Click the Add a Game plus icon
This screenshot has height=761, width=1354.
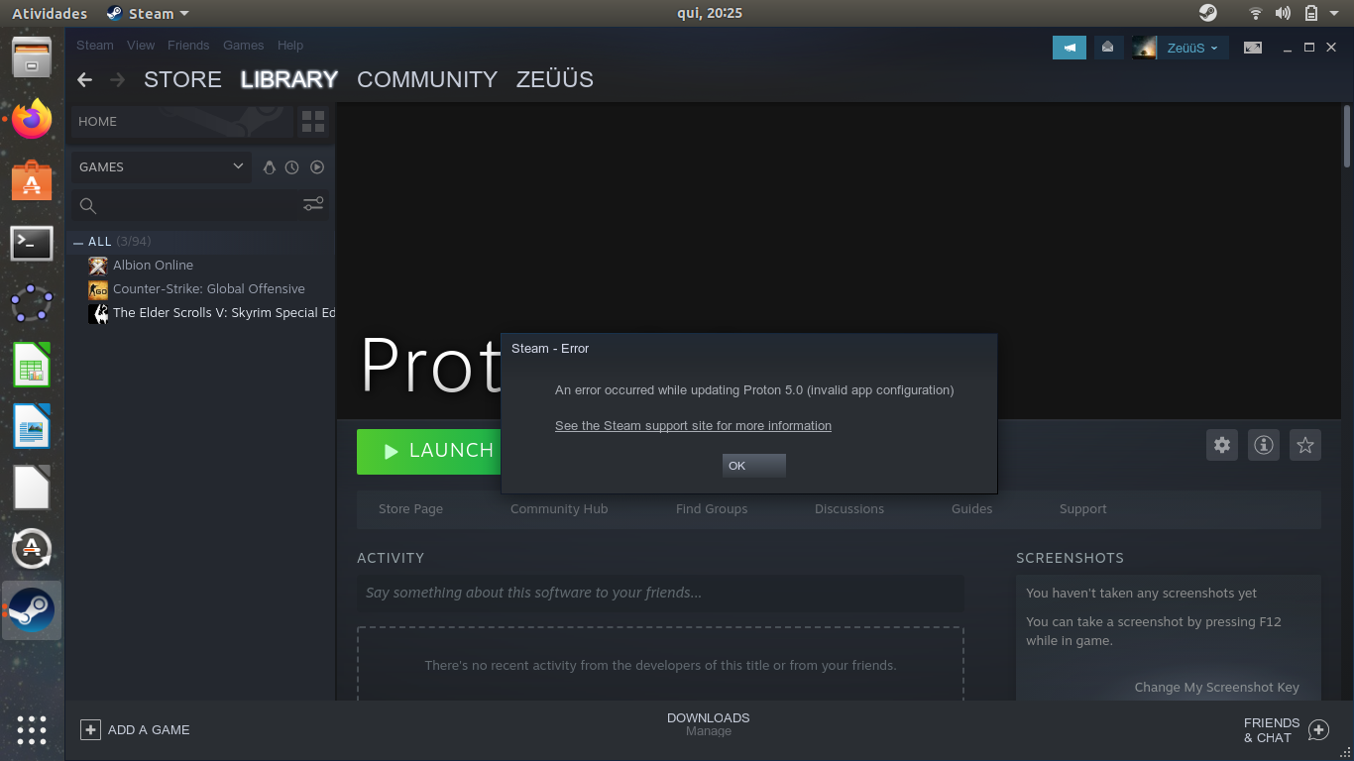(x=90, y=729)
